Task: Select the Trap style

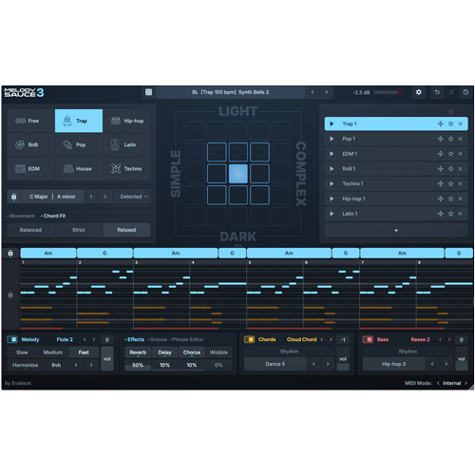Action: 79,121
